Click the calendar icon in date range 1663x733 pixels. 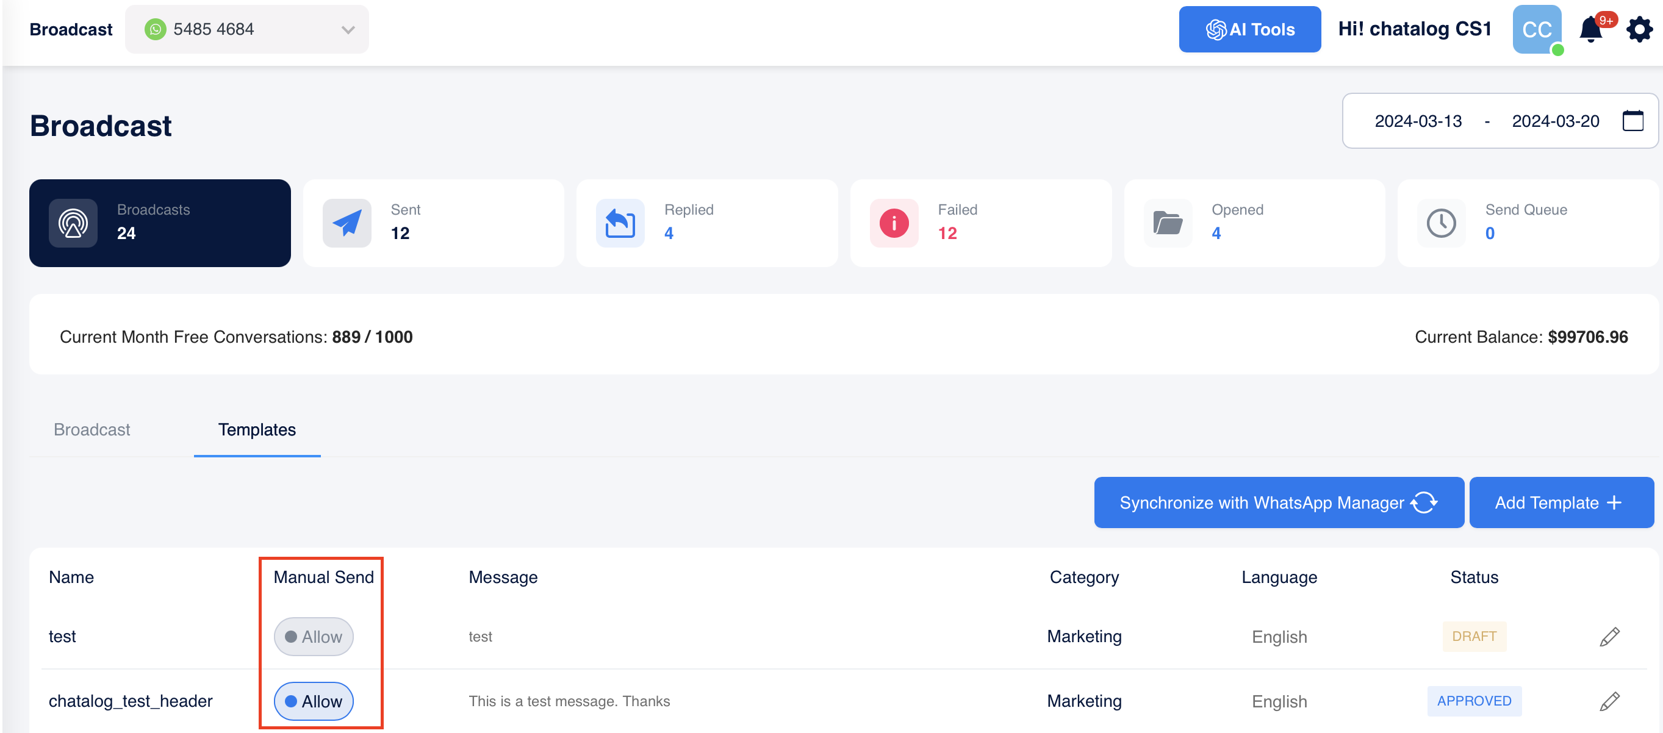(1632, 121)
